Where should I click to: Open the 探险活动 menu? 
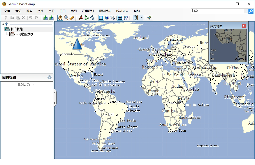click(105, 11)
